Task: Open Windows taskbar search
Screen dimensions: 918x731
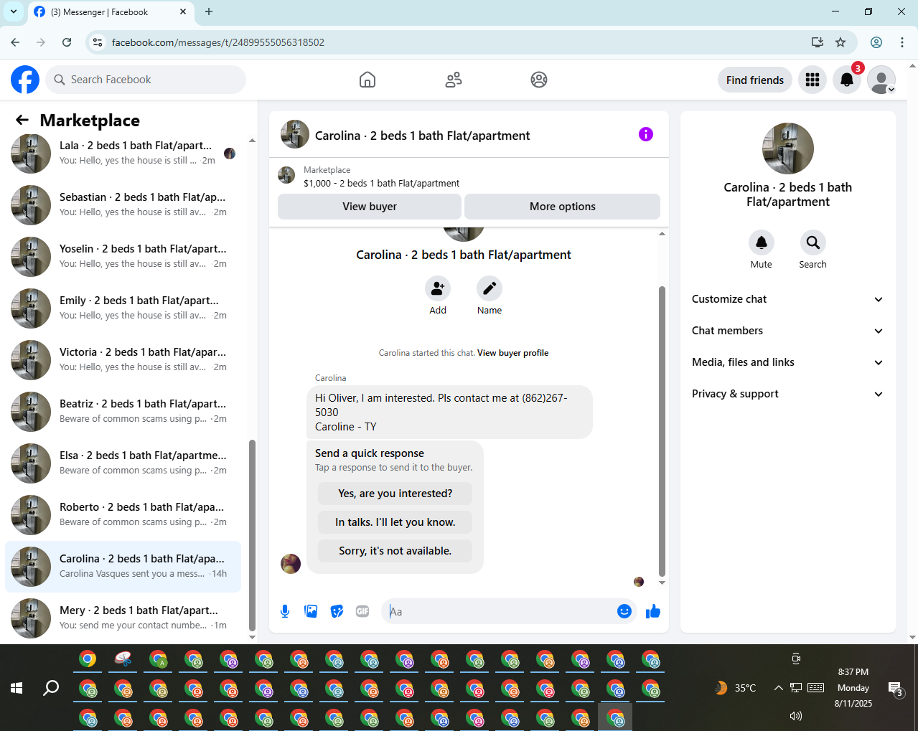Action: coord(51,688)
